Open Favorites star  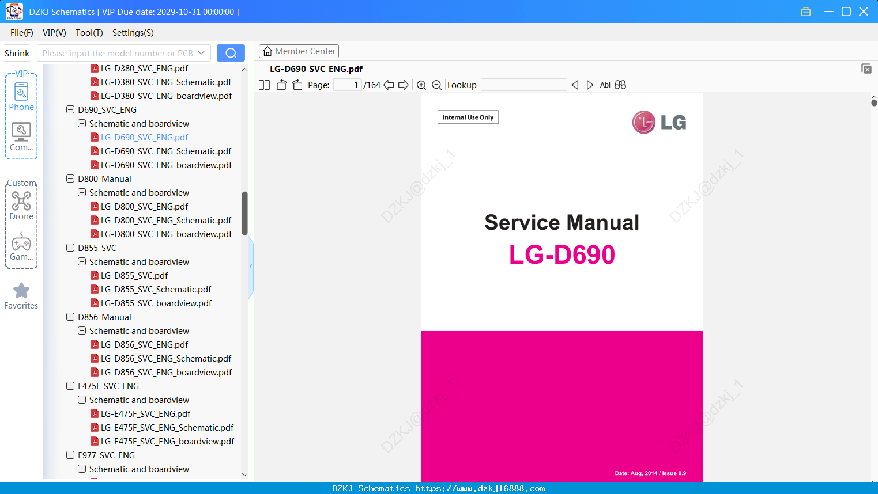(21, 296)
